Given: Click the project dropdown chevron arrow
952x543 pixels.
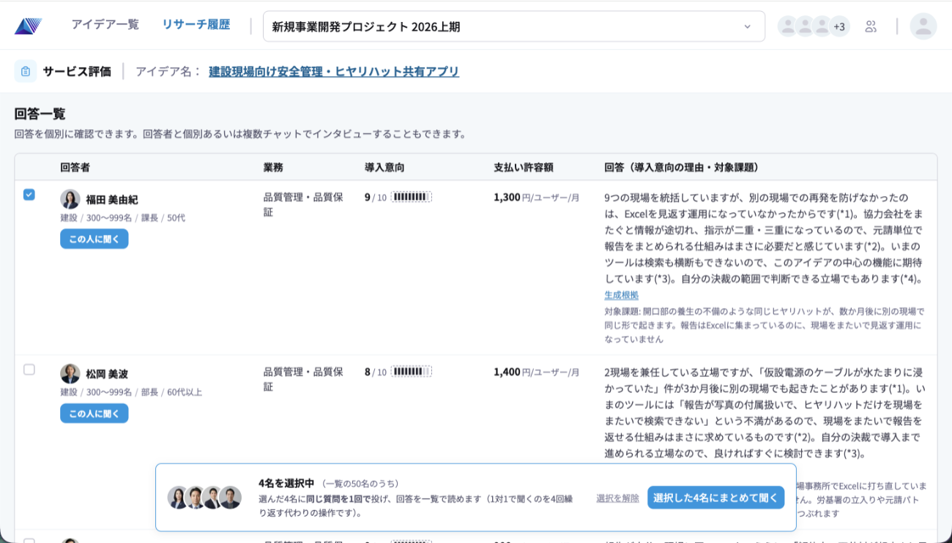Looking at the screenshot, I should coord(747,27).
